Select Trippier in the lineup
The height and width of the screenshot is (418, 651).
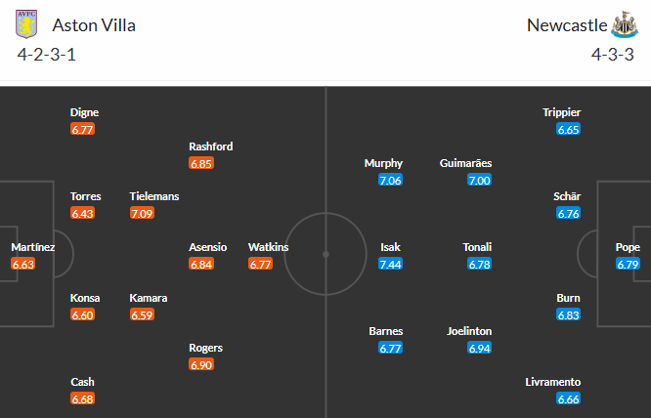click(562, 112)
